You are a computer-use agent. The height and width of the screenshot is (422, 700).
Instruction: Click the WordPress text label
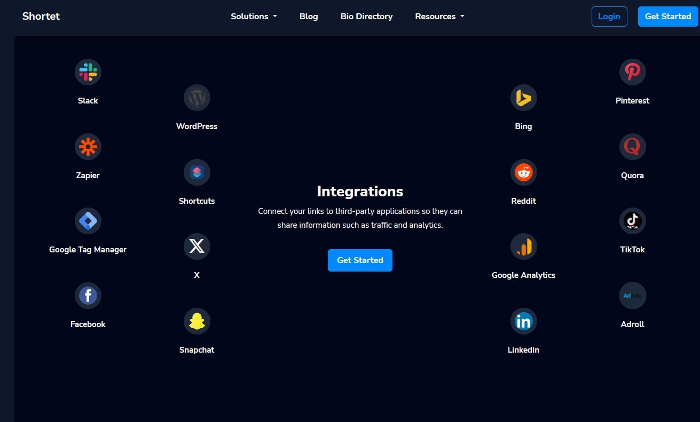point(197,126)
